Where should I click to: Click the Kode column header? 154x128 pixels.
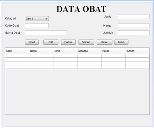point(17,51)
